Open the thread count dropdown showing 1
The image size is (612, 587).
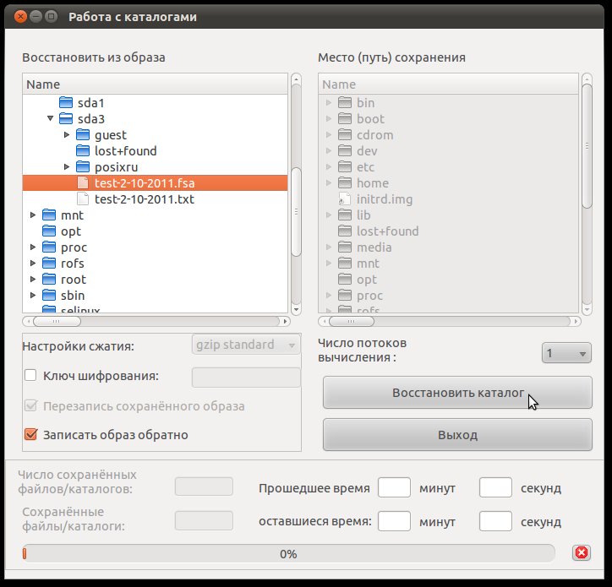(x=566, y=353)
